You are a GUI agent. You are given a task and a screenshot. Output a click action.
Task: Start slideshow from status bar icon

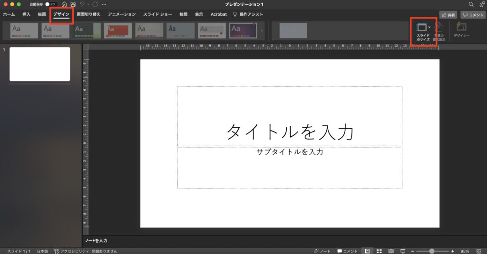[402, 251]
